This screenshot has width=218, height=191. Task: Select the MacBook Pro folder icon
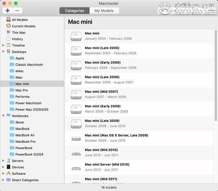(x=12, y=142)
